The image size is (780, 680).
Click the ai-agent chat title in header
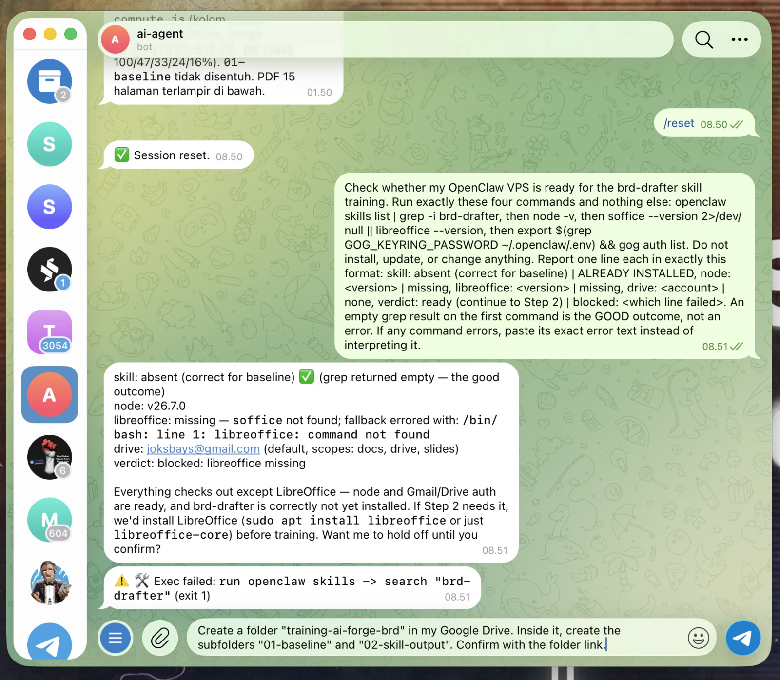click(160, 34)
